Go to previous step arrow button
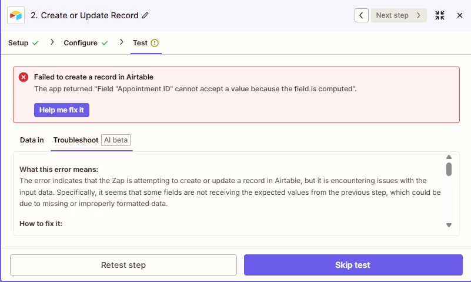Viewport: 471px width, 282px height. click(x=362, y=15)
